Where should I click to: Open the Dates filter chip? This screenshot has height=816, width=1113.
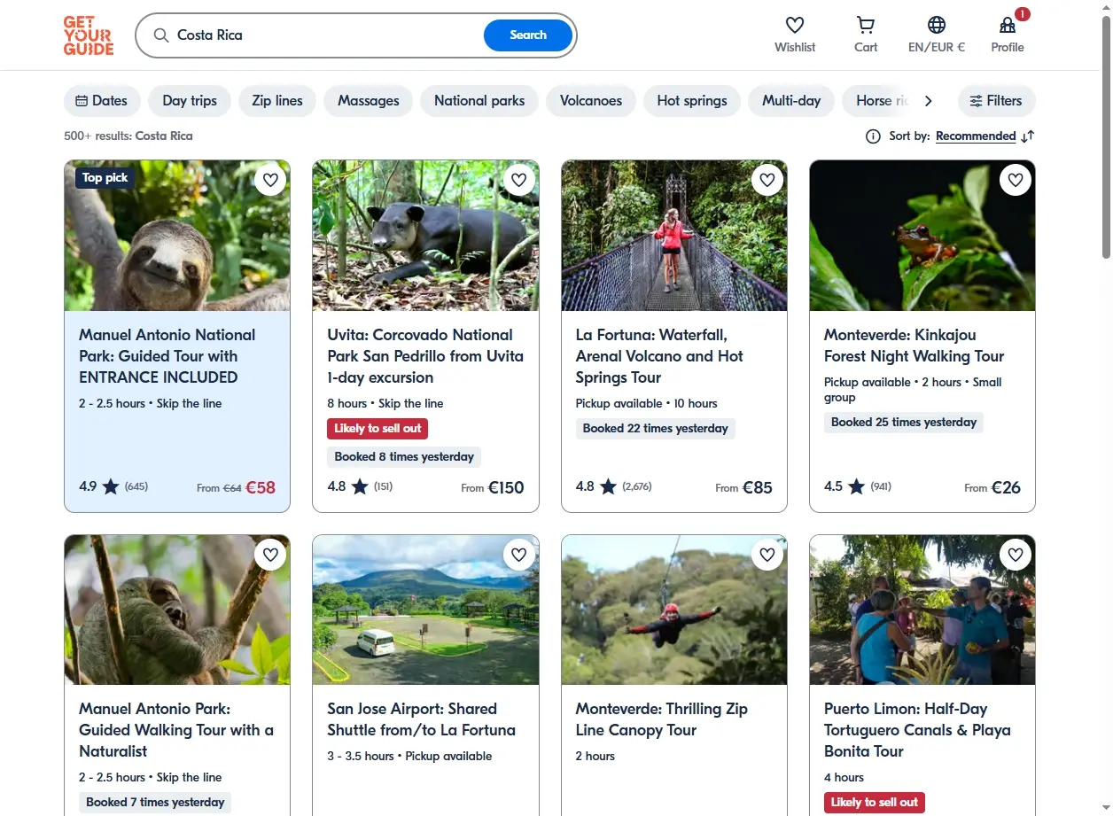[102, 101]
